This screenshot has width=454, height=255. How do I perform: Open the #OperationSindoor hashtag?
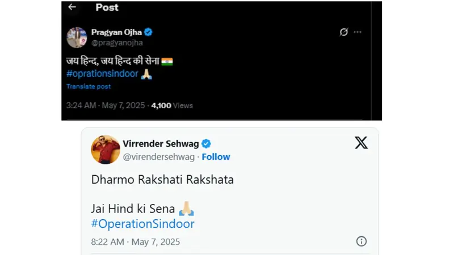click(x=142, y=224)
